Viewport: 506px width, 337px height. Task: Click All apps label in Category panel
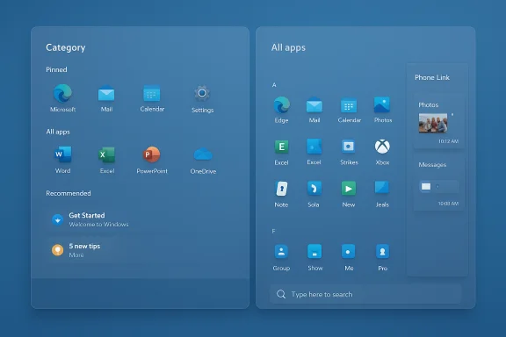pos(58,132)
